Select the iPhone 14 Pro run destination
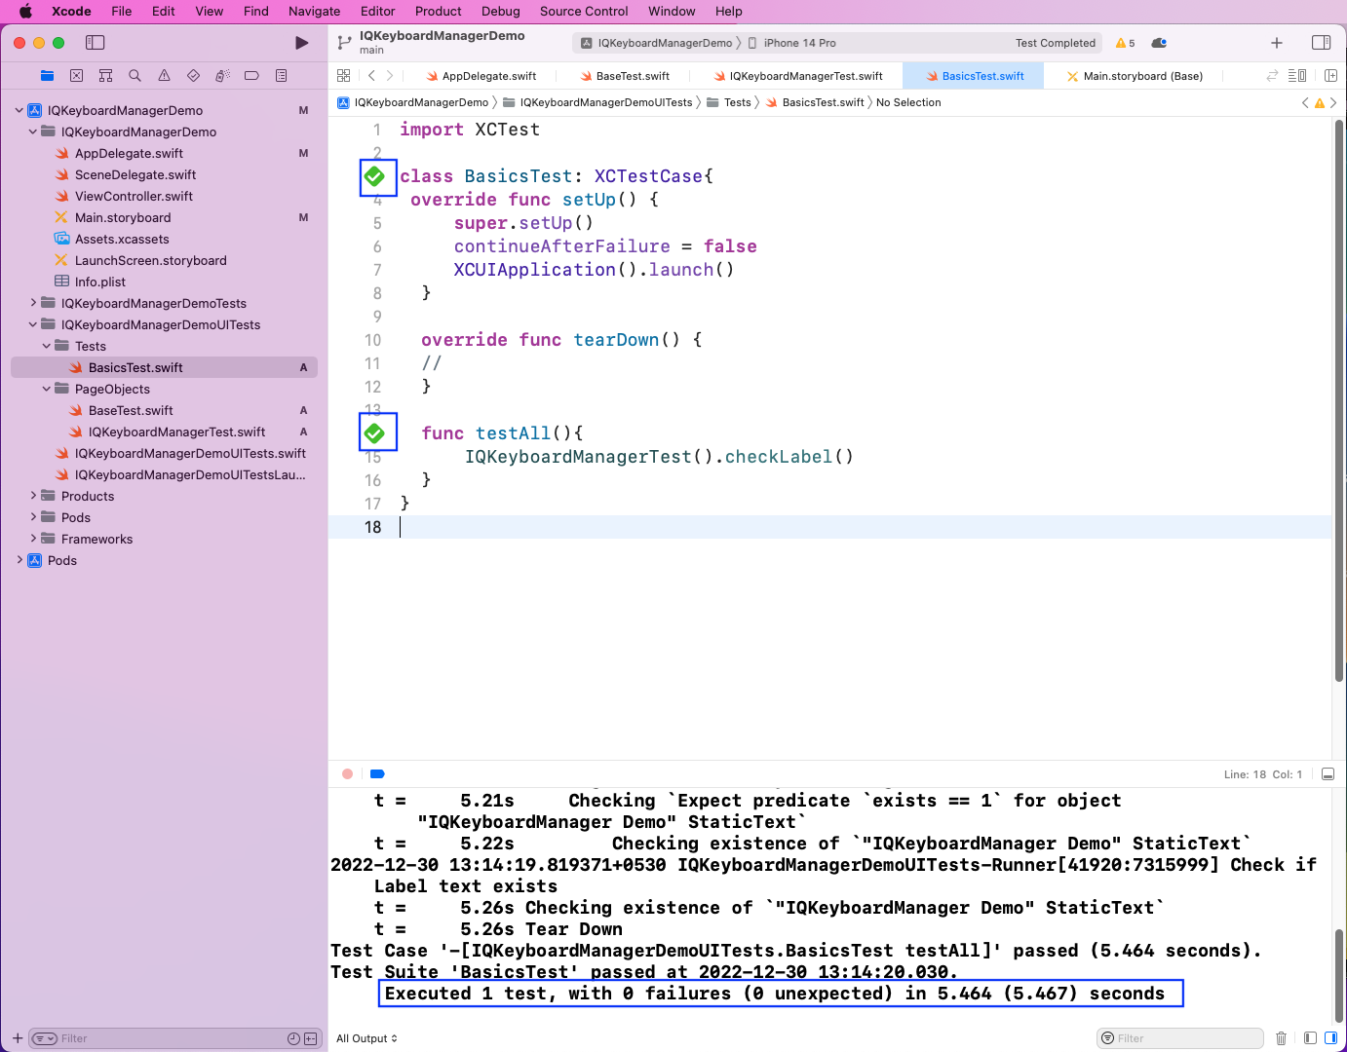Viewport: 1347px width, 1052px height. tap(791, 43)
